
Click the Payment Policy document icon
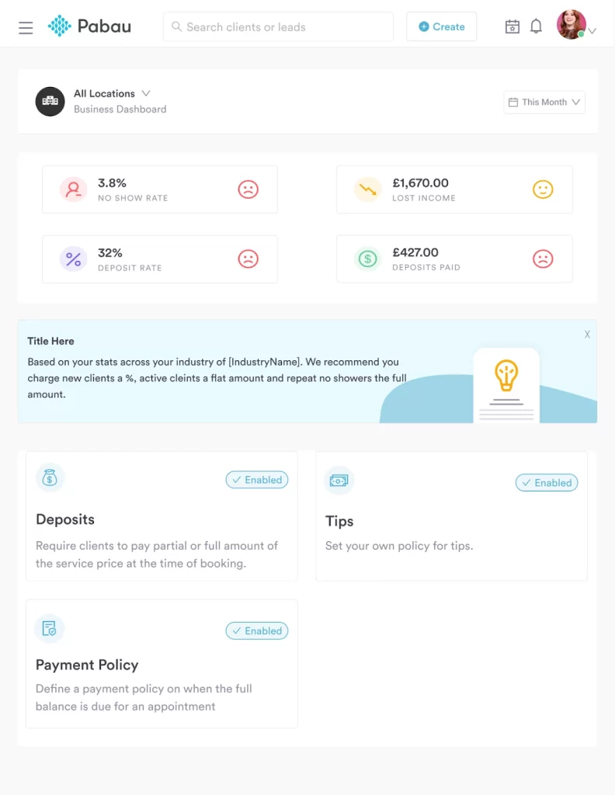[x=50, y=629]
